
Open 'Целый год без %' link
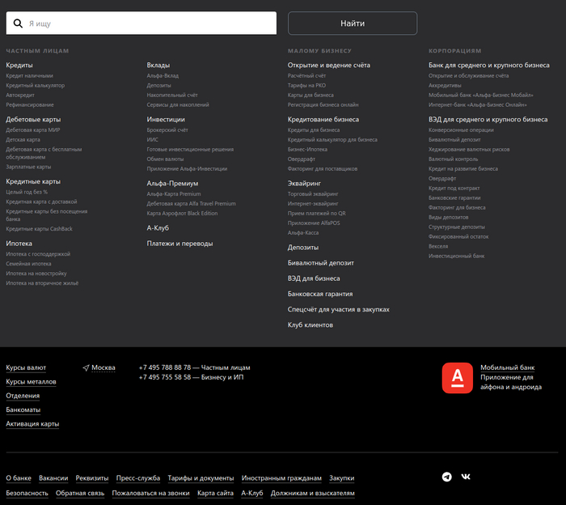[27, 192]
